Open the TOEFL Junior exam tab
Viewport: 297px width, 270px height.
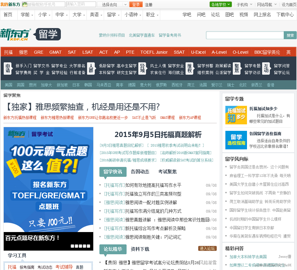point(154,52)
